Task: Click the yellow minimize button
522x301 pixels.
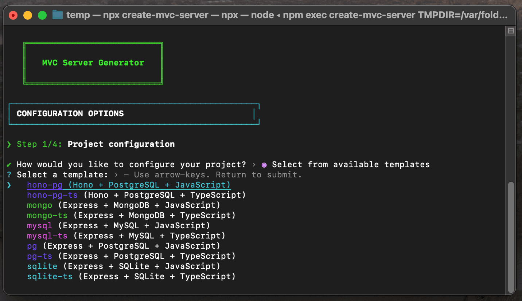Action: tap(28, 15)
